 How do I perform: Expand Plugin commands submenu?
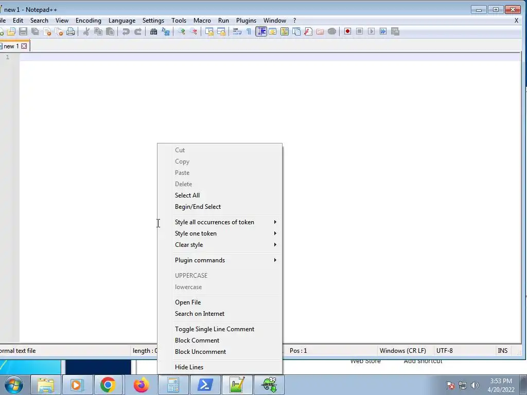click(x=219, y=260)
